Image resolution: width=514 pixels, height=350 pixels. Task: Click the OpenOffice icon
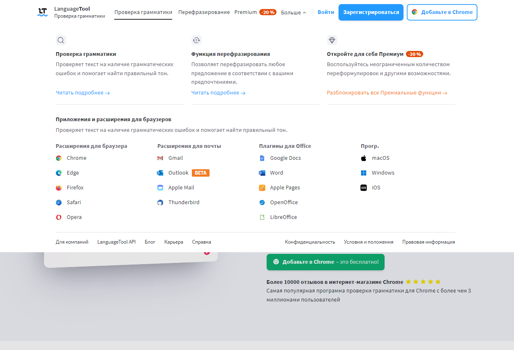(x=262, y=203)
